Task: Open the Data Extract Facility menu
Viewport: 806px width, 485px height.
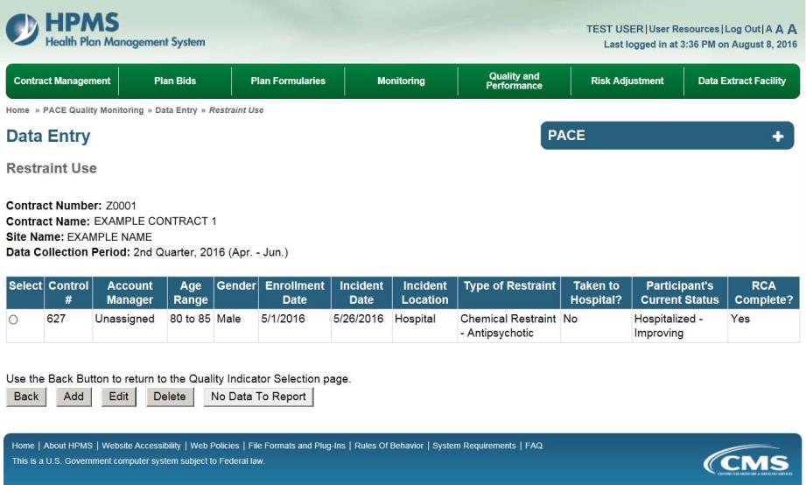Action: pos(742,81)
